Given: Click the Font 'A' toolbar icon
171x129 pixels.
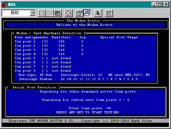Looking at the screenshot, I should pyautogui.click(x=98, y=13).
